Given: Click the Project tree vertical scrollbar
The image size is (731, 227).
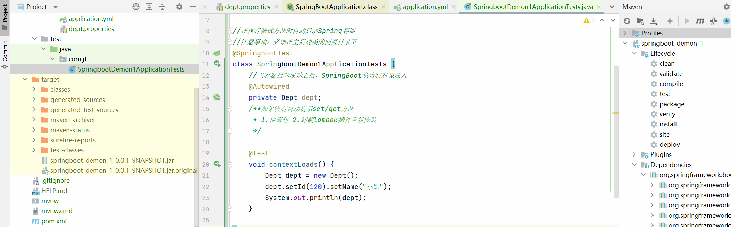Looking at the screenshot, I should click(x=196, y=157).
